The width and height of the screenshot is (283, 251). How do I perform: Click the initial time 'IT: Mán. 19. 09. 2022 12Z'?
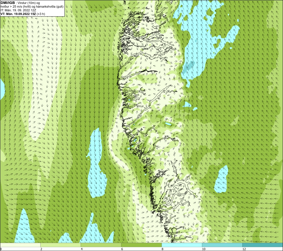18,10
